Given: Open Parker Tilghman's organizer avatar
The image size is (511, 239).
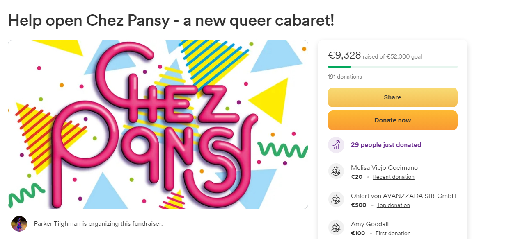Looking at the screenshot, I should click(x=19, y=224).
